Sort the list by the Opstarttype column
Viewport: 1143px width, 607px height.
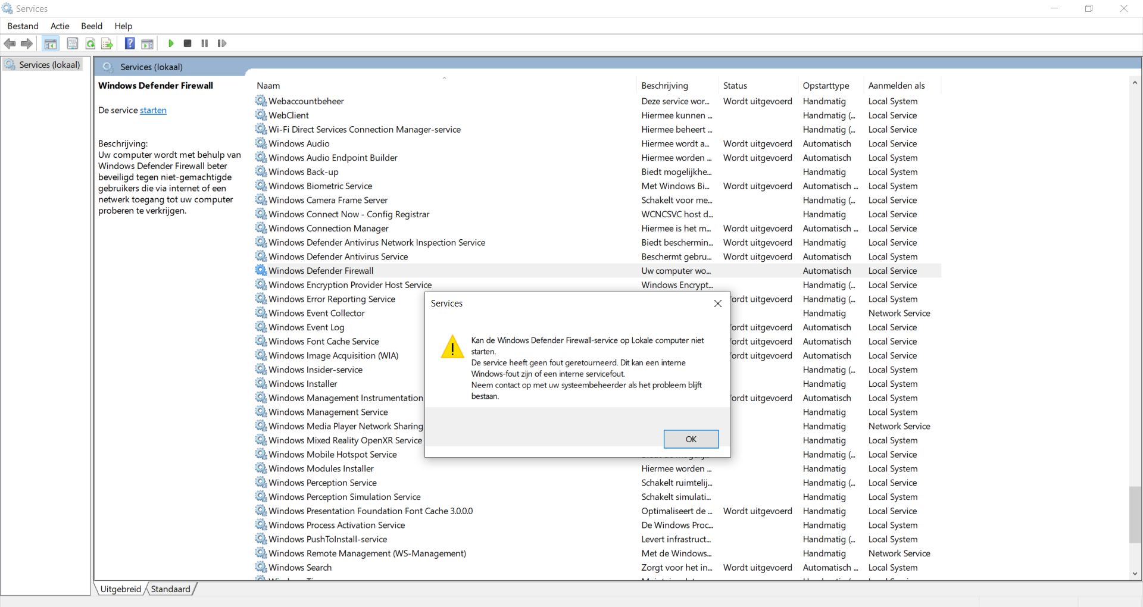tap(826, 86)
